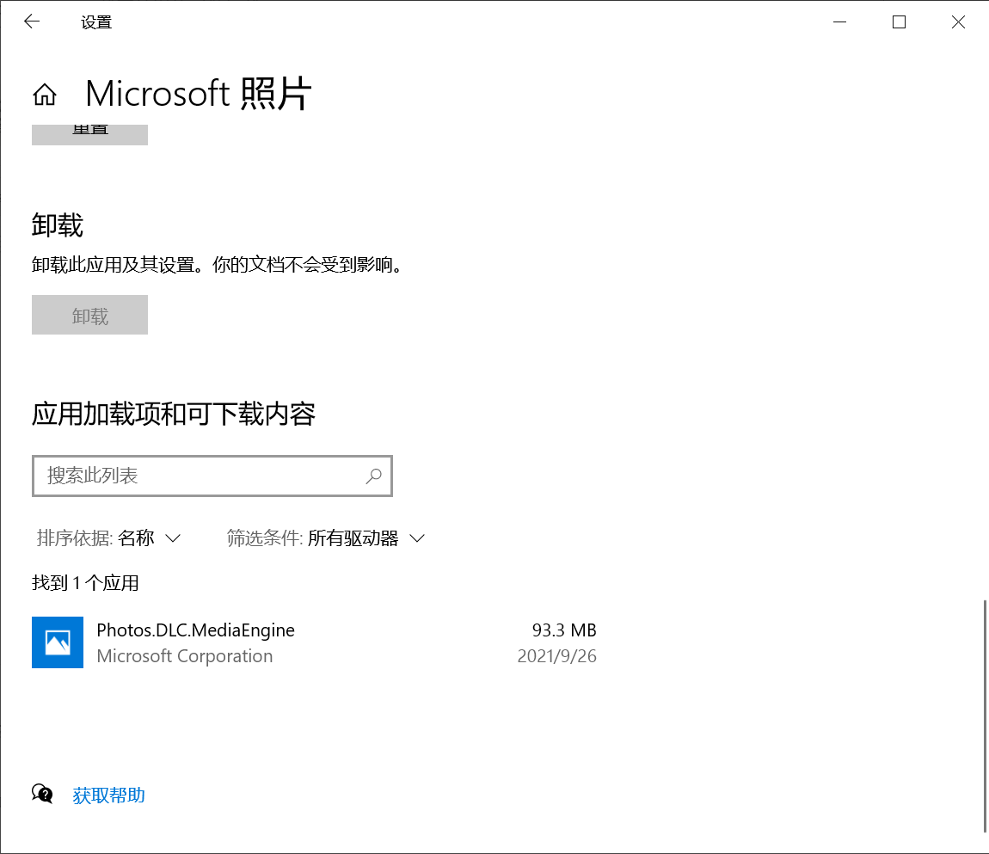Open the 获取帮助 link
Image resolution: width=989 pixels, height=854 pixels.
pos(108,795)
